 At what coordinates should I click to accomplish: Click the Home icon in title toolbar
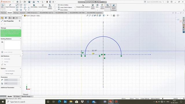(x=17, y=2)
